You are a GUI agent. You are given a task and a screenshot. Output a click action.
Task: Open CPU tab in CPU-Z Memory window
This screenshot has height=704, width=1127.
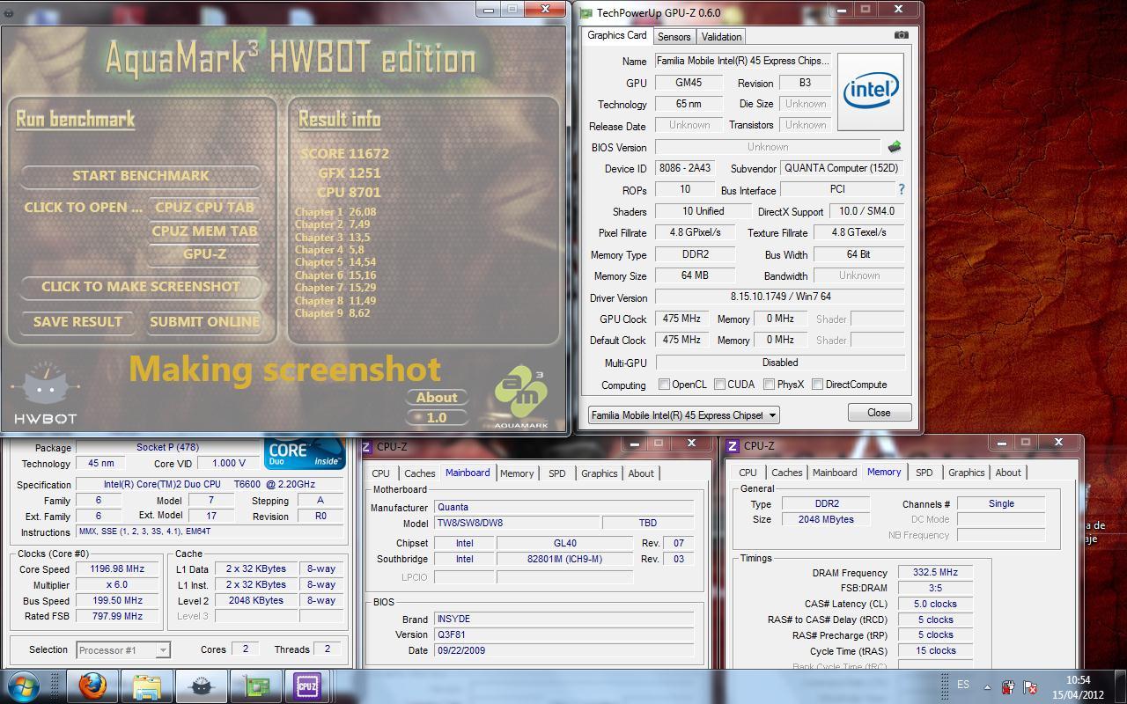(748, 473)
